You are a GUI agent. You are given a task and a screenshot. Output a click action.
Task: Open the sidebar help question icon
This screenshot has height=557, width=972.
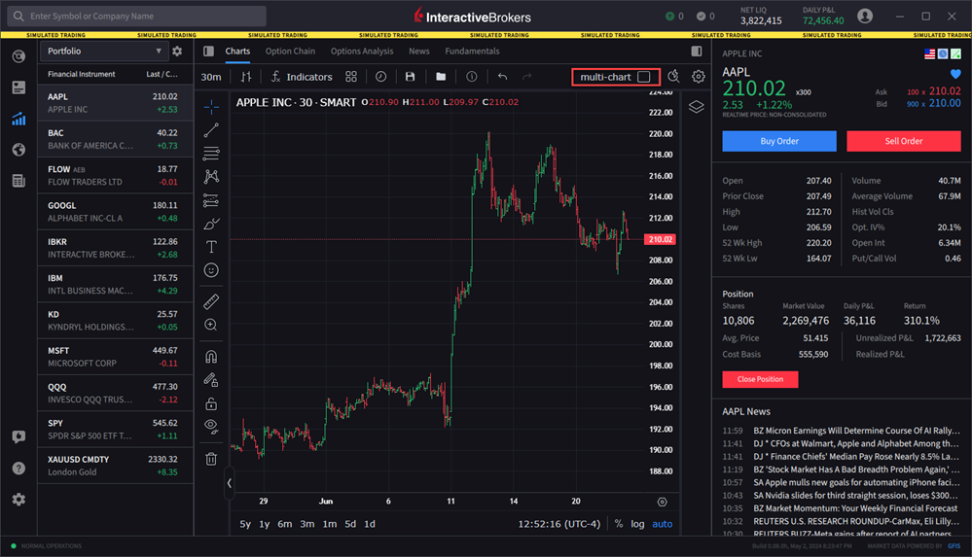(18, 469)
